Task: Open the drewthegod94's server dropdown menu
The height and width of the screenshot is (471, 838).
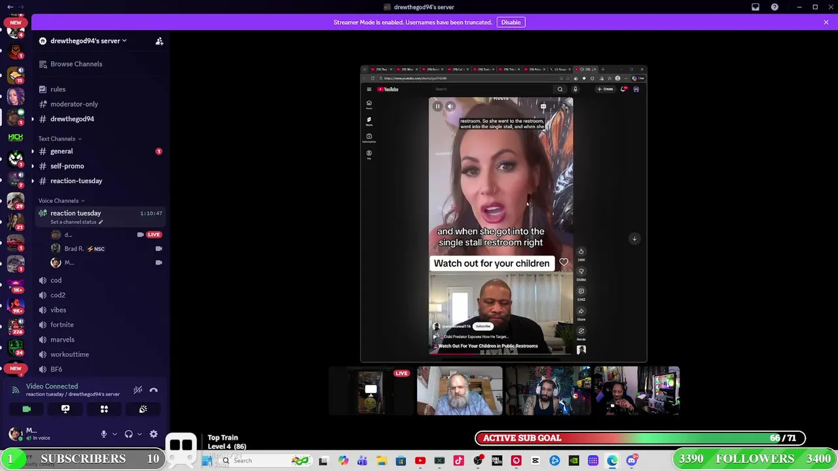Action: point(89,41)
